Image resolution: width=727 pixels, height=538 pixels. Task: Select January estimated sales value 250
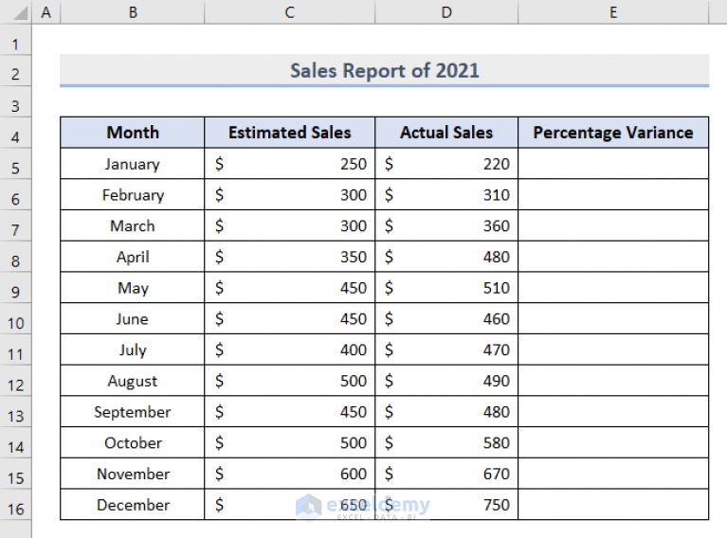(290, 164)
